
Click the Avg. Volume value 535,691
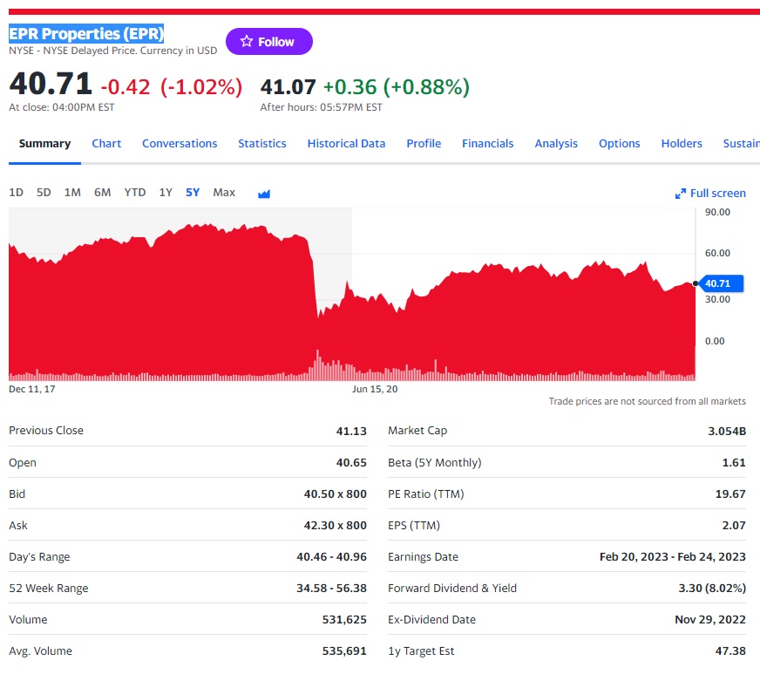click(344, 651)
